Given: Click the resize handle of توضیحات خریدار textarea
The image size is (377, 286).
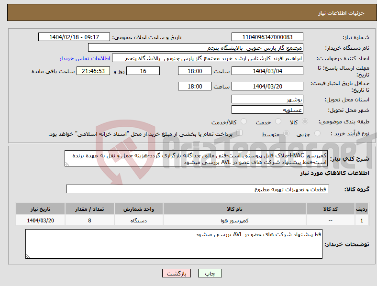Looking at the screenshot, I should [28, 256].
